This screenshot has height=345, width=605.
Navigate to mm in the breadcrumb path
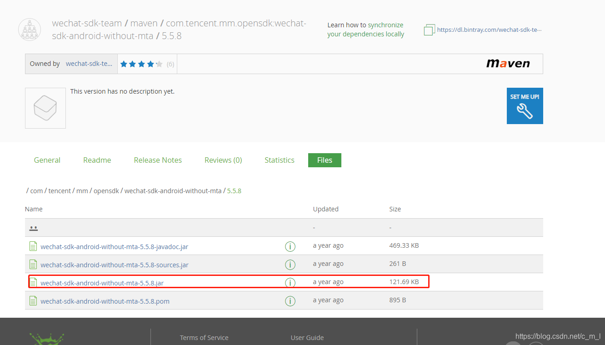(x=82, y=191)
